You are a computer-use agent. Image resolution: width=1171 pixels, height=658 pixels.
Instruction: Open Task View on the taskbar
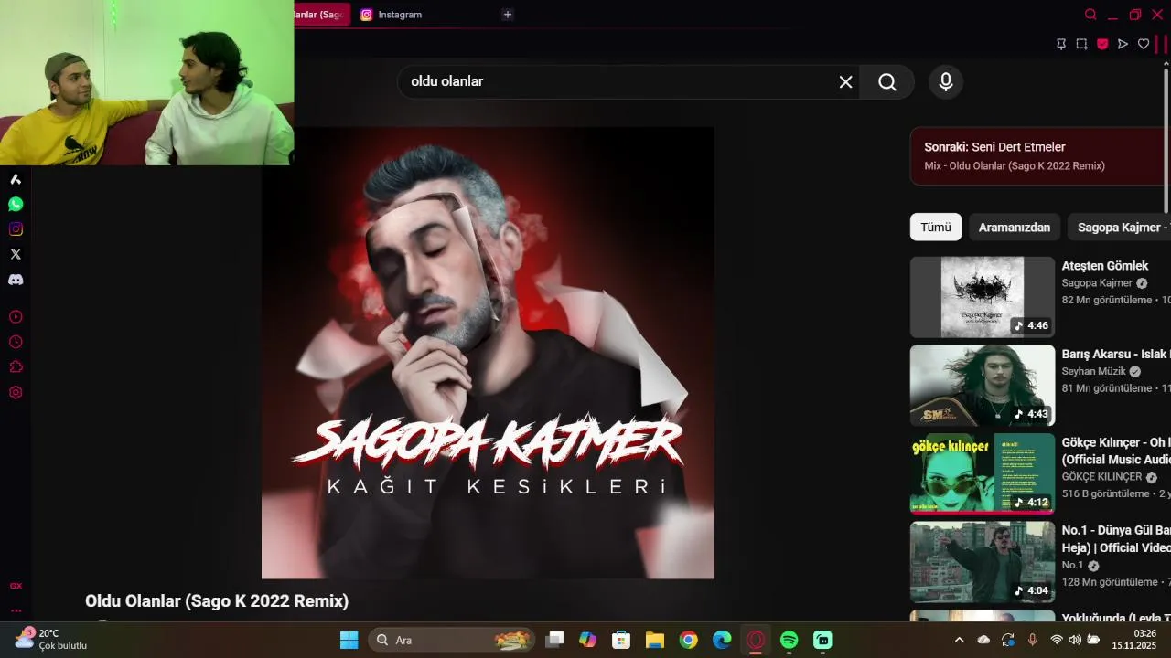pos(554,640)
